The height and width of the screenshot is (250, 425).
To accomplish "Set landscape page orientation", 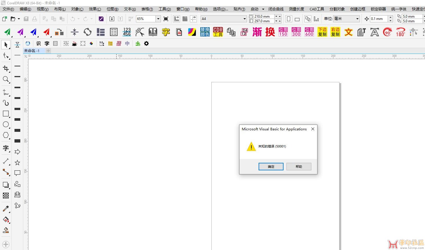I will [297, 19].
